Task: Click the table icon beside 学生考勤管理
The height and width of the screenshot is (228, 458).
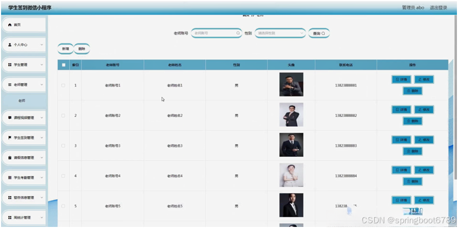Action: pyautogui.click(x=9, y=178)
